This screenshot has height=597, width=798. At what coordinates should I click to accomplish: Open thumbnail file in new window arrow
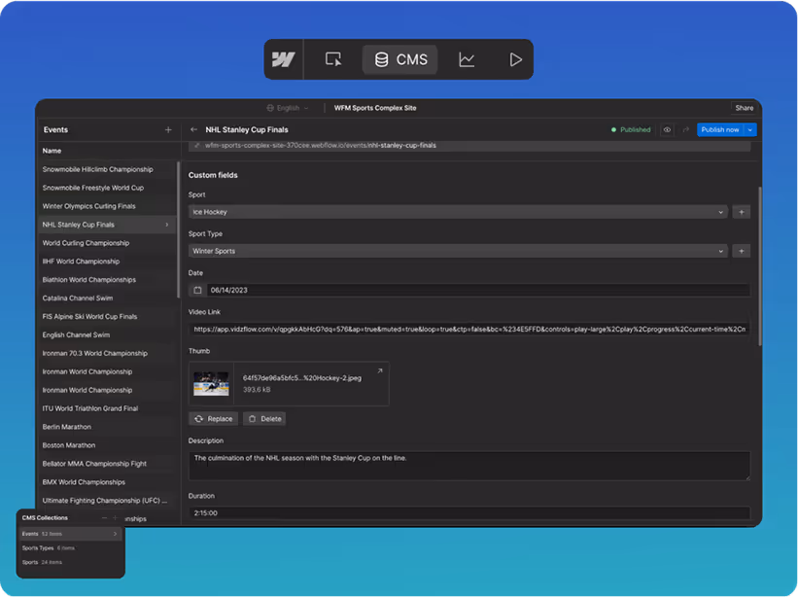(x=380, y=371)
